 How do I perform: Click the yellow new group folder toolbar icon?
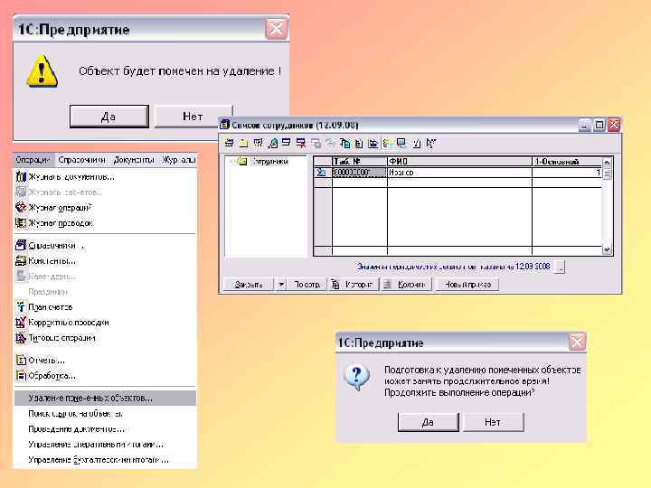point(243,143)
